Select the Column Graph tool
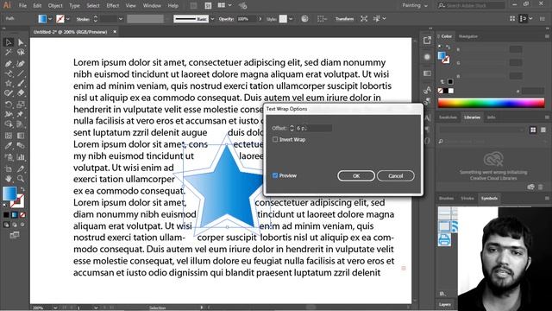This screenshot has width=552, height=311. click(21, 157)
